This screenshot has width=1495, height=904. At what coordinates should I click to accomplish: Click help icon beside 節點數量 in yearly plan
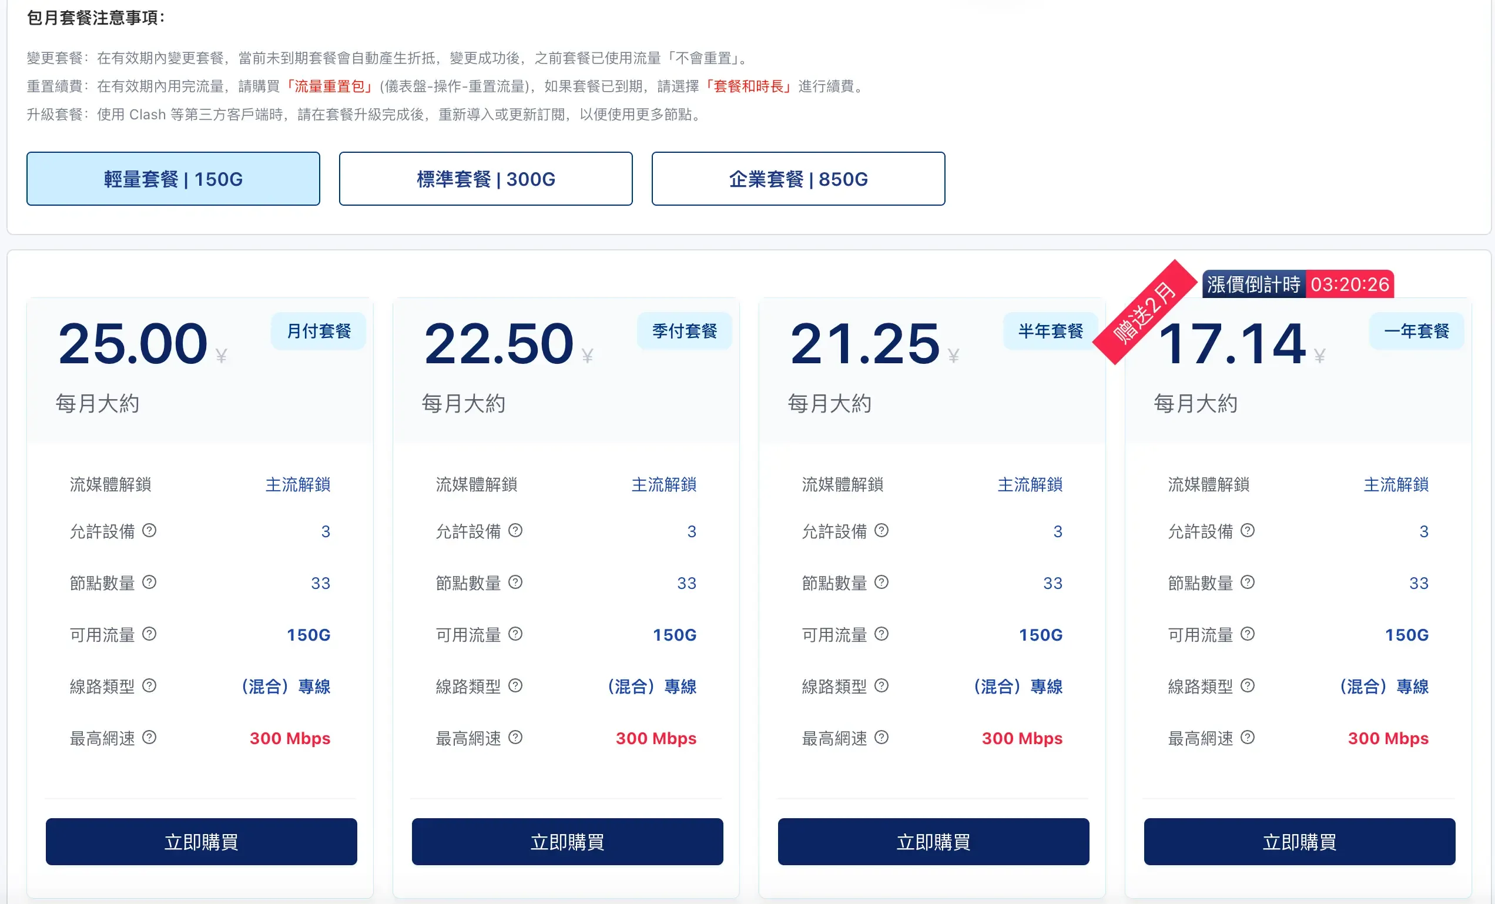click(1248, 582)
